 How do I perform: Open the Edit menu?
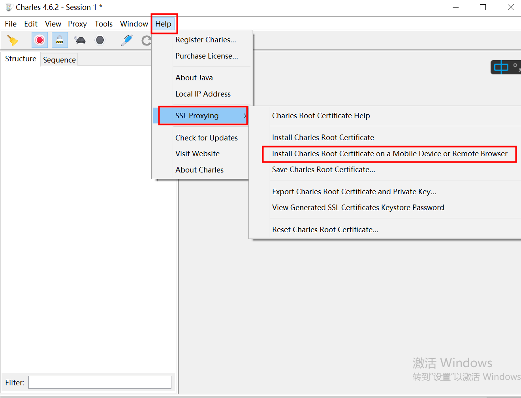coord(31,24)
